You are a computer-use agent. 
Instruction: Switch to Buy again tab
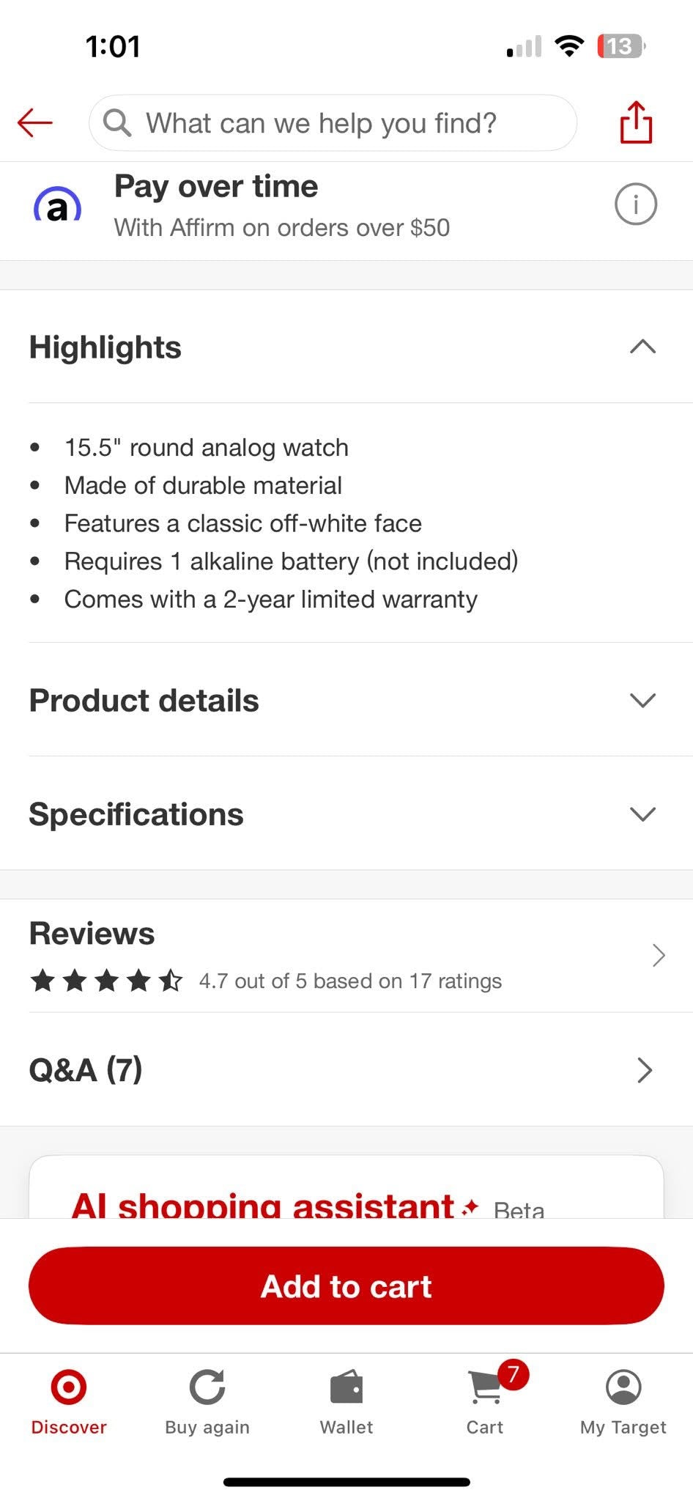207,1401
